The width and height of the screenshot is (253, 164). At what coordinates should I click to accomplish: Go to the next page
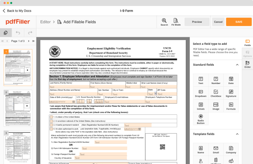[29, 41]
